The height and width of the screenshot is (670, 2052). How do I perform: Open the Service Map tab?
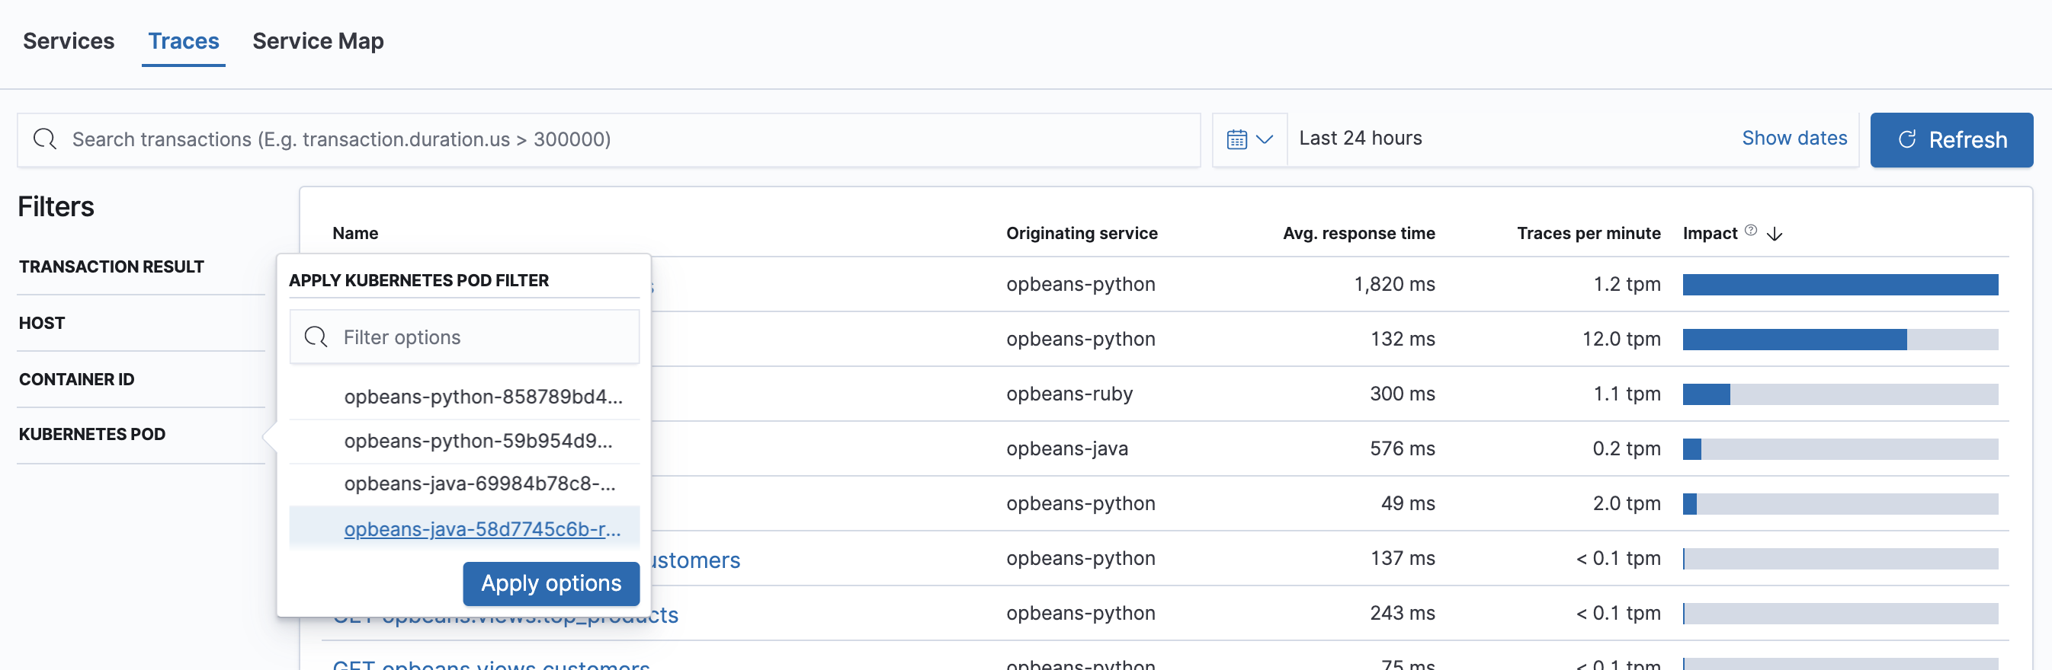click(x=318, y=41)
